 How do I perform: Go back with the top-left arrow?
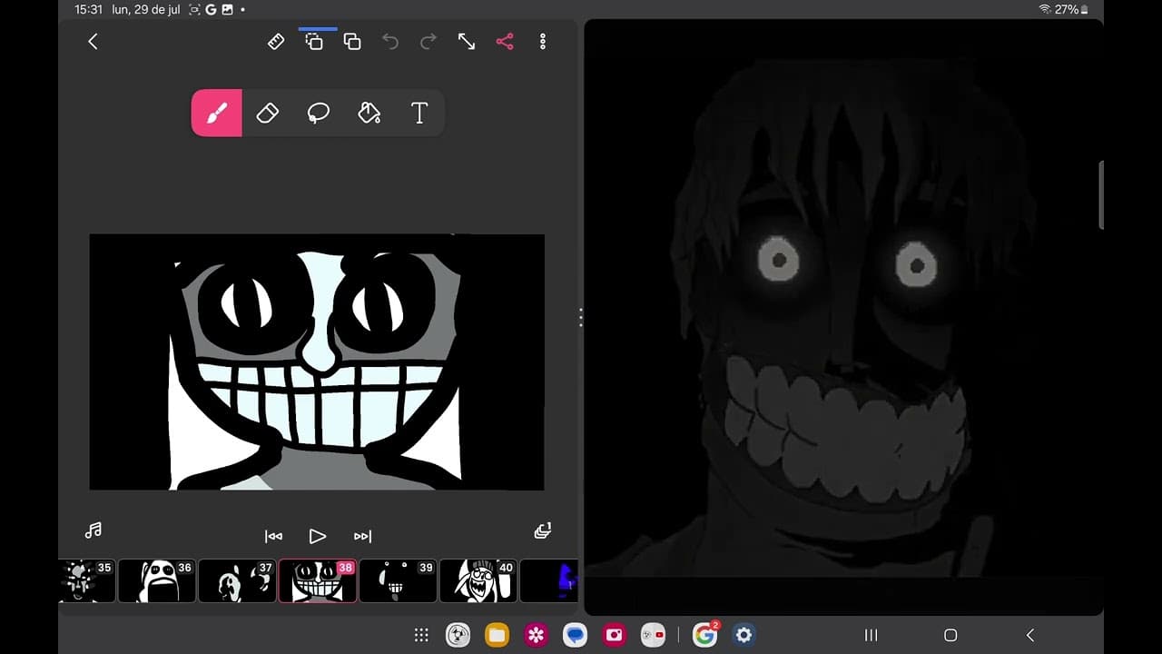tap(93, 42)
